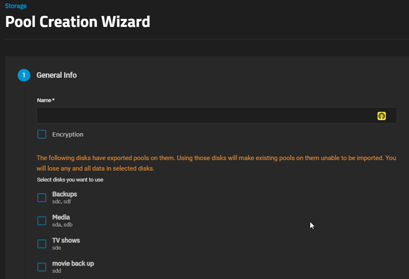The width and height of the screenshot is (409, 279).
Task: Click the sdc, sdf disk list text
Action: coord(61,202)
